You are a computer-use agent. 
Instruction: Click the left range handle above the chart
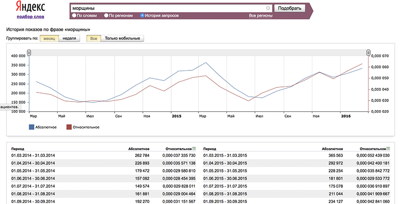point(29,53)
